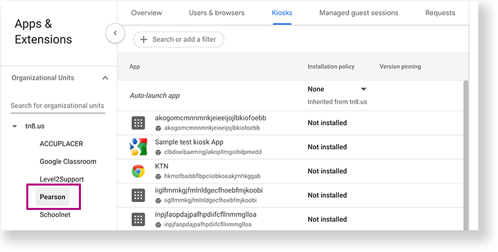
Task: Choose the Schoolnet organizational unit
Action: (x=55, y=214)
